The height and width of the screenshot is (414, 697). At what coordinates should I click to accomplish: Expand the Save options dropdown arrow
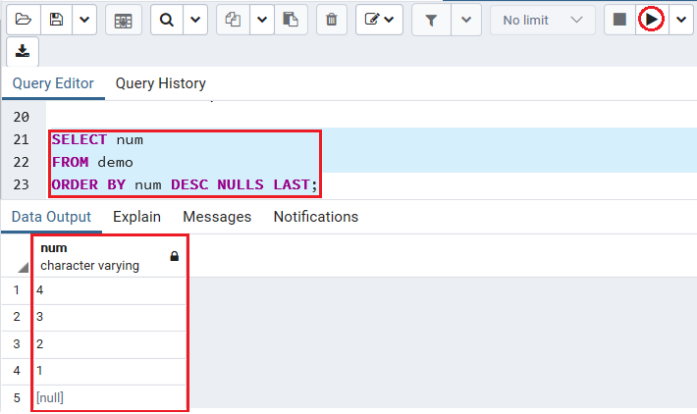point(84,20)
